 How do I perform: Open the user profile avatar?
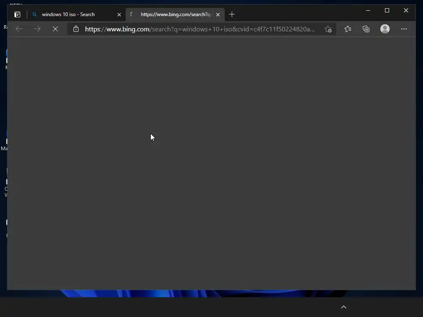point(385,29)
